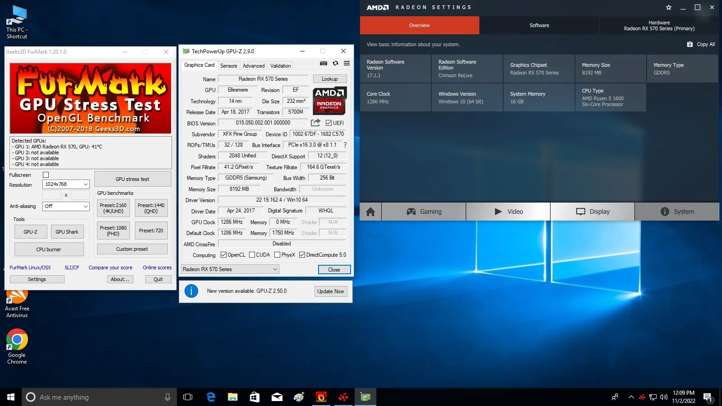Run Preset:2160 (4K/UHD) benchmark

click(x=113, y=208)
